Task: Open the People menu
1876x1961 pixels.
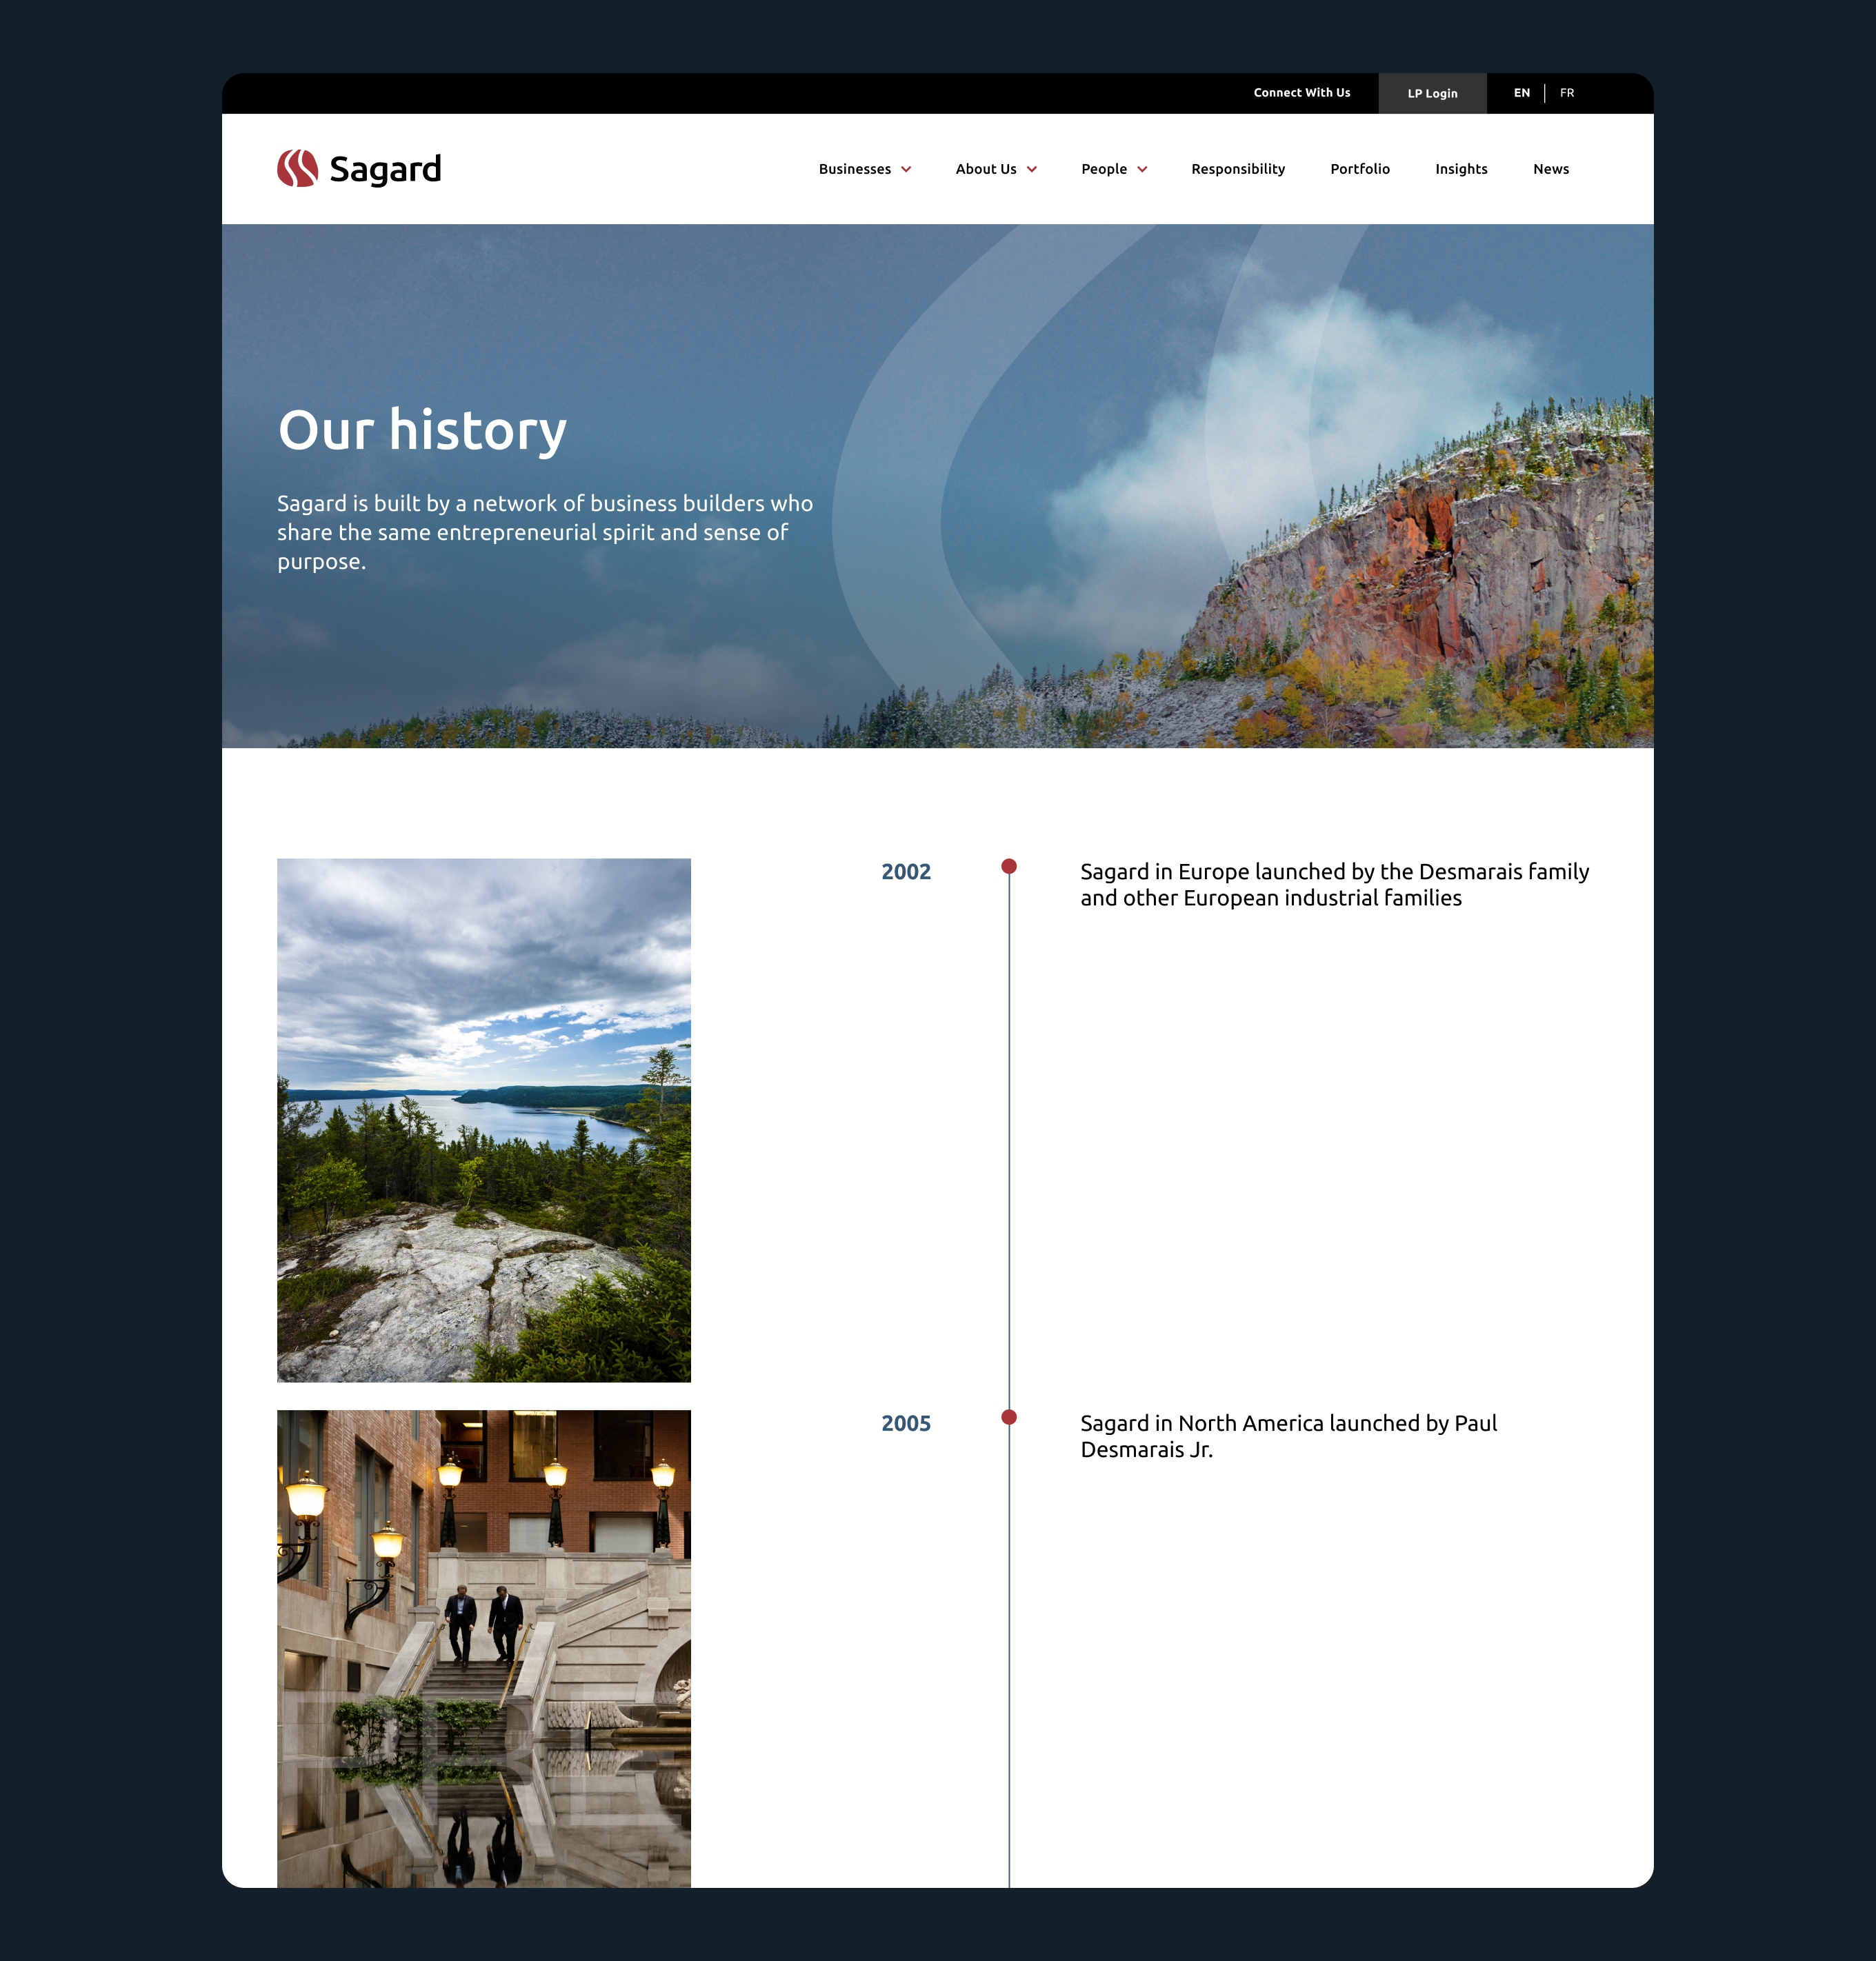Action: (1103, 169)
